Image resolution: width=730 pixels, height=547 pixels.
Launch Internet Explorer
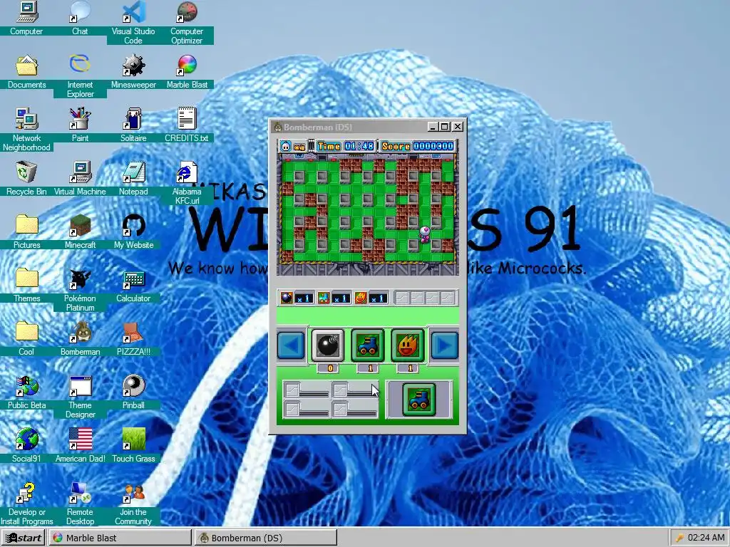pos(80,75)
